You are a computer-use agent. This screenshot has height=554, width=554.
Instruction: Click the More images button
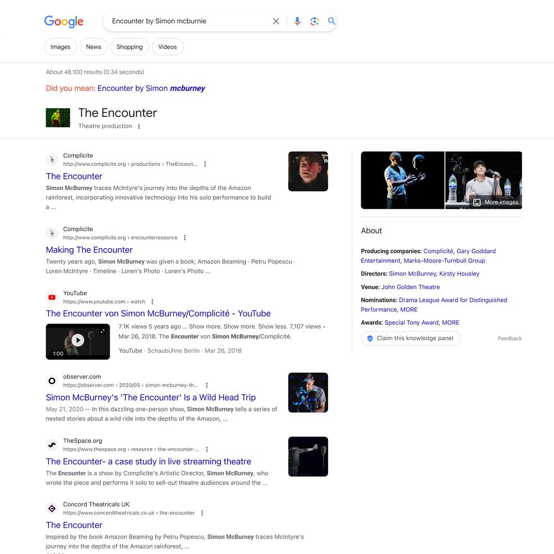click(496, 202)
